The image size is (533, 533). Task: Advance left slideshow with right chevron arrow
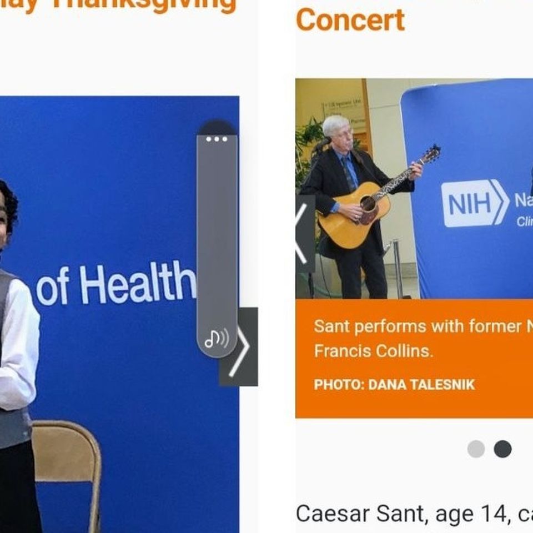[x=239, y=346]
